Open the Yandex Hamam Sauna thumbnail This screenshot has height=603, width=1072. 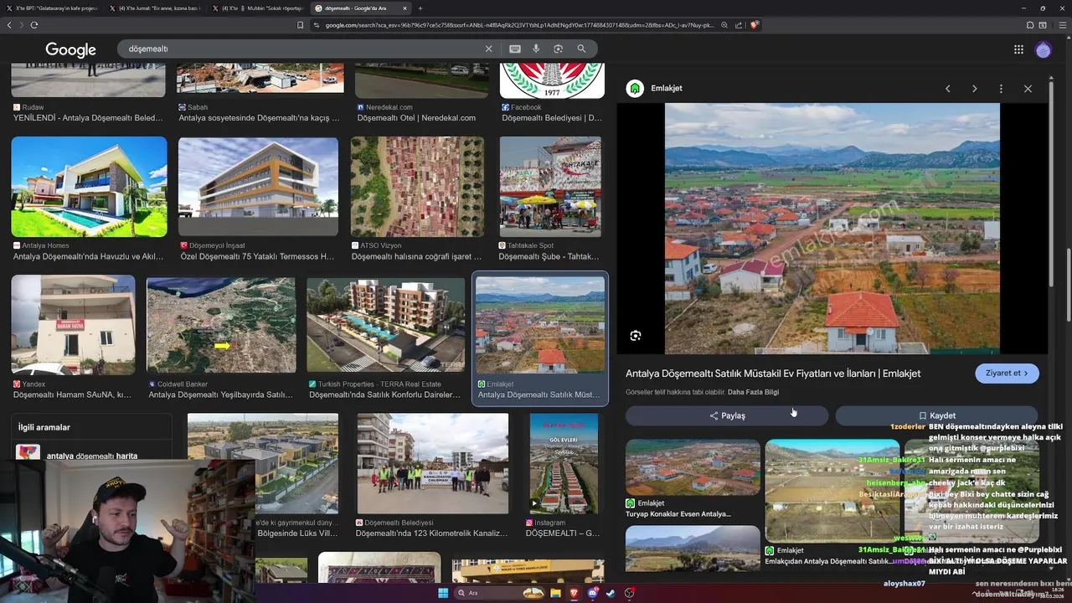click(73, 325)
